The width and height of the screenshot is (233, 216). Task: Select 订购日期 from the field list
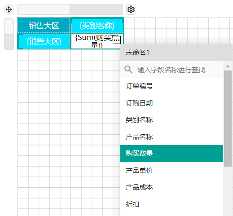point(171,103)
